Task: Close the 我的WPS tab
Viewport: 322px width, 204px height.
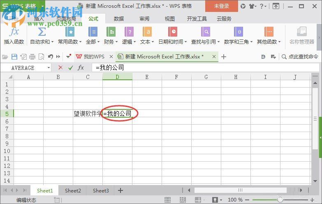Action: point(111,56)
